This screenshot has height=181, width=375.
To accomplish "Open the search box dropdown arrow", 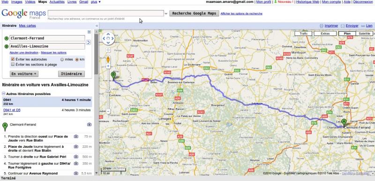I will click(166, 14).
